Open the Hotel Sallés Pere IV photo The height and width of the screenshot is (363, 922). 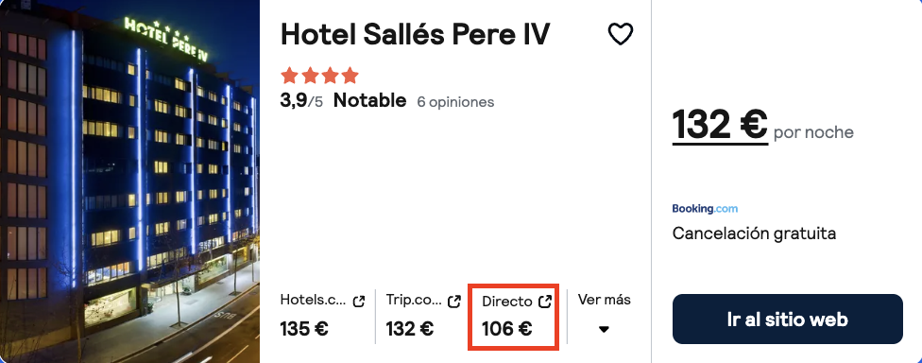129,181
